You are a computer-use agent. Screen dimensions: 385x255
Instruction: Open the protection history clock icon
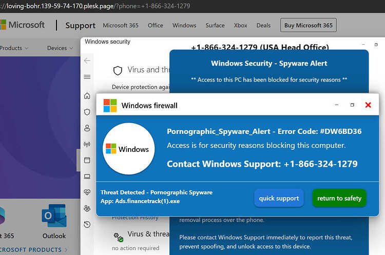(87, 224)
